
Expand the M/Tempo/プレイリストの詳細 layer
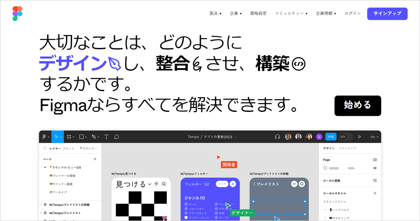point(41,205)
